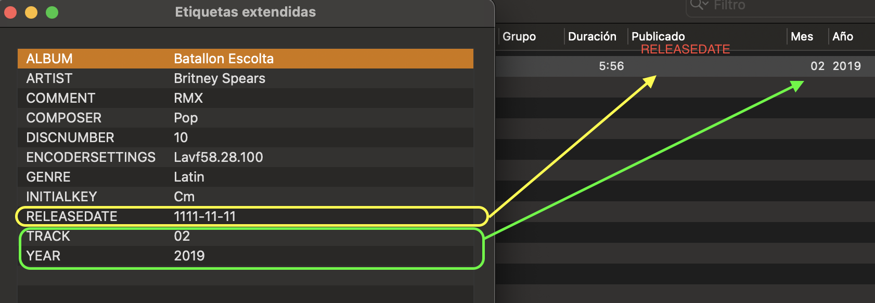Click the green zoom window button

(x=52, y=12)
